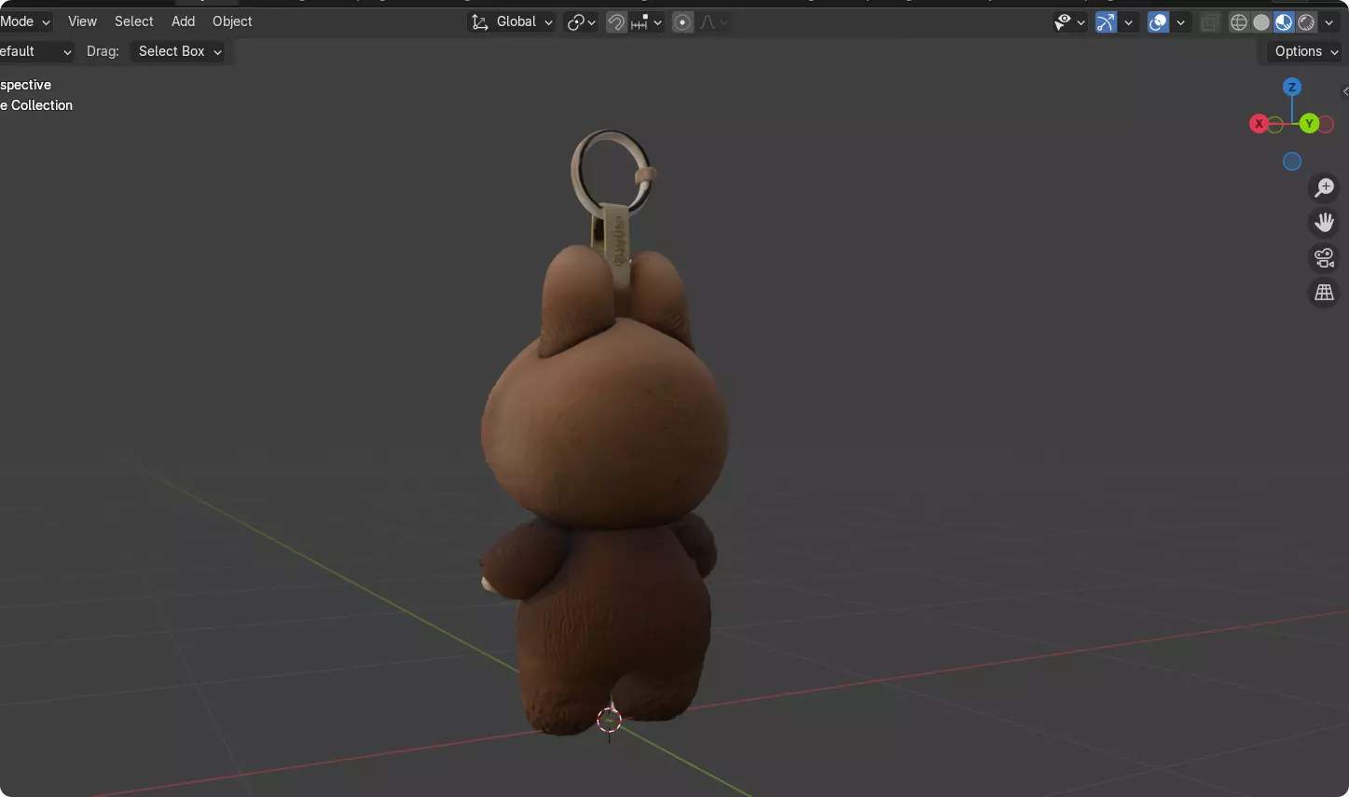Toggle X-ray mode
The image size is (1349, 797).
click(1210, 21)
